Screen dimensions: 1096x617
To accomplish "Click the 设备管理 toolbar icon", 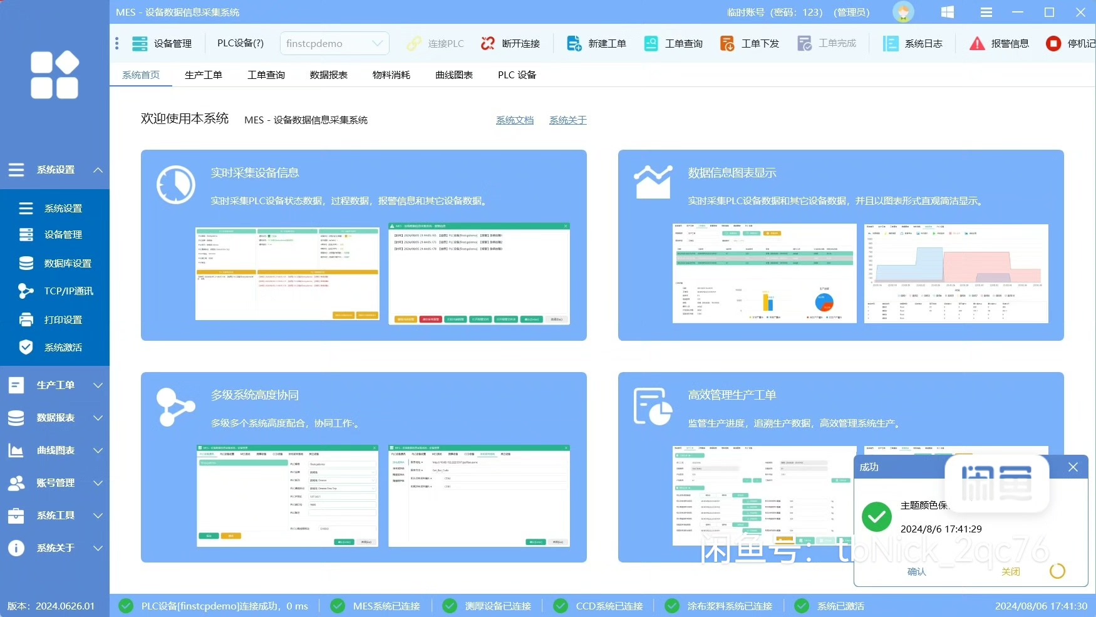I will coord(140,43).
